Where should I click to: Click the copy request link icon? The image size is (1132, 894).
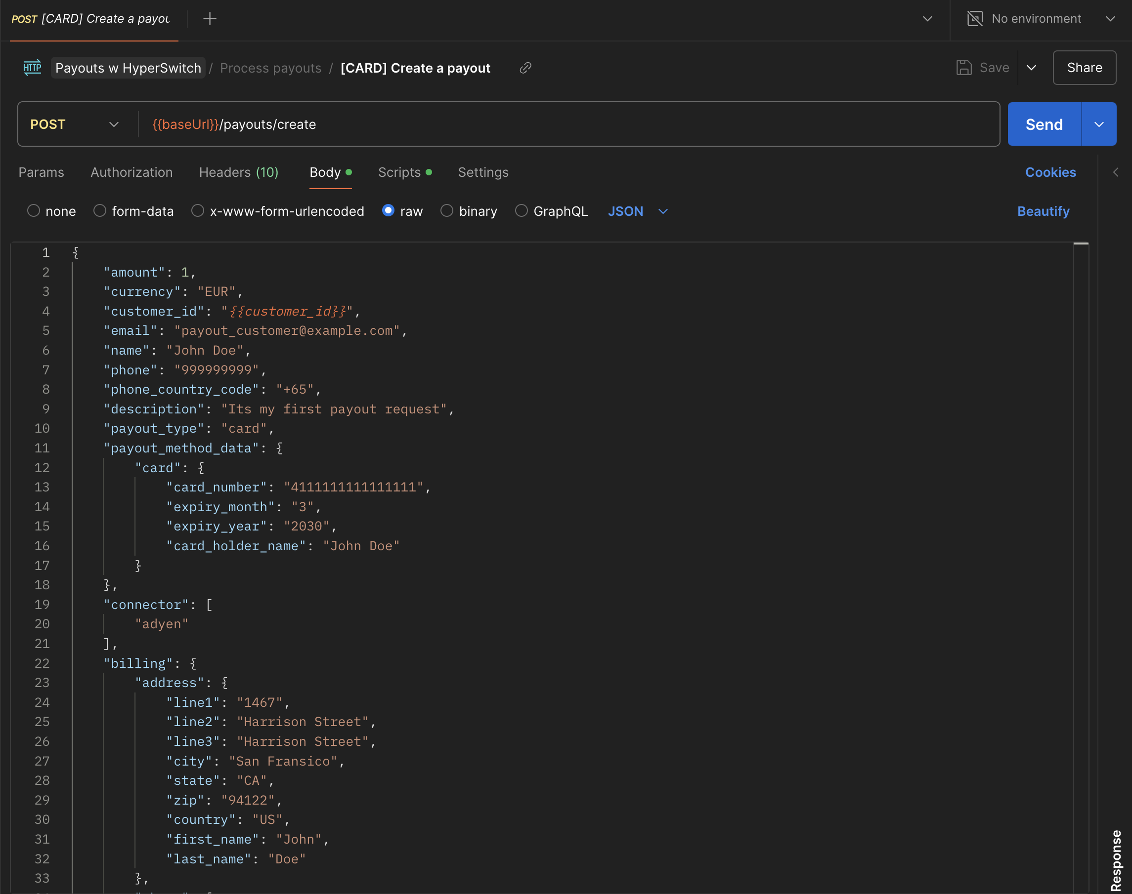(x=525, y=68)
